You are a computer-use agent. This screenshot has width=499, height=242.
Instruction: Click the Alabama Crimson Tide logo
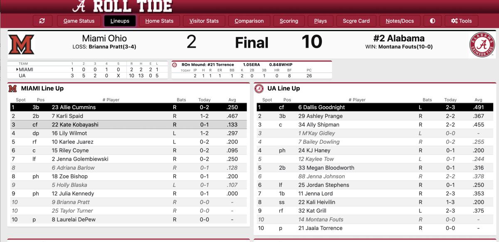click(482, 44)
